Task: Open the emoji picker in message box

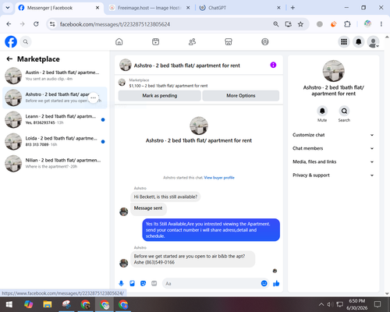Action: pyautogui.click(x=264, y=283)
